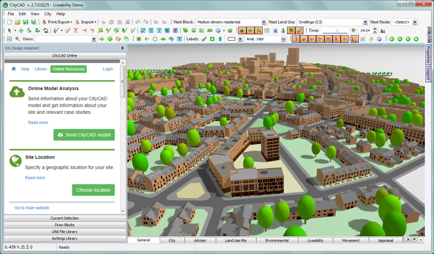
Task: Toggle the 3D buildings display button
Action: 242,30
